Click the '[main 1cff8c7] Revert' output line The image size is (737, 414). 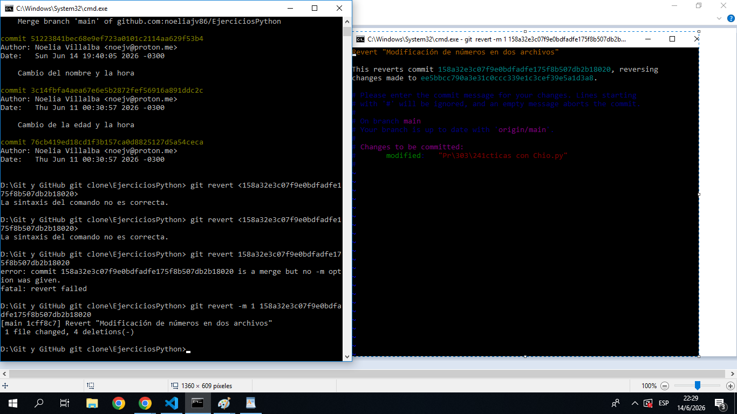137,323
